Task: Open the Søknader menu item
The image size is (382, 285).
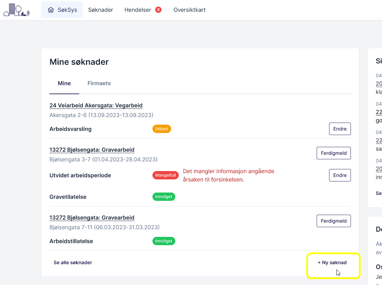Action: click(101, 10)
